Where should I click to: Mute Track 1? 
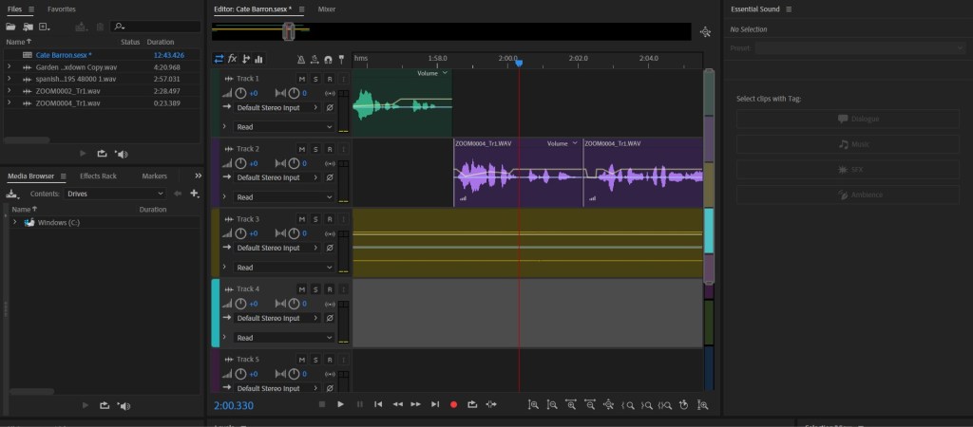pyautogui.click(x=301, y=79)
